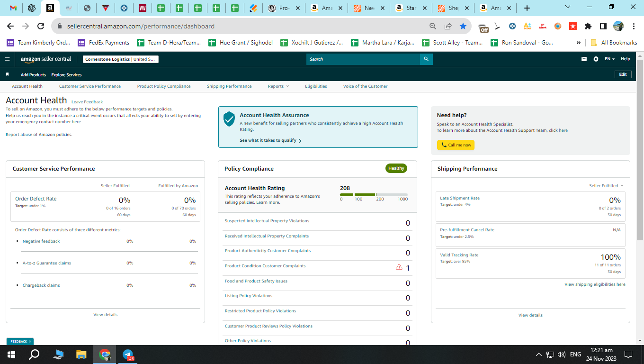Open View shipping eligibilities here link

(x=595, y=284)
